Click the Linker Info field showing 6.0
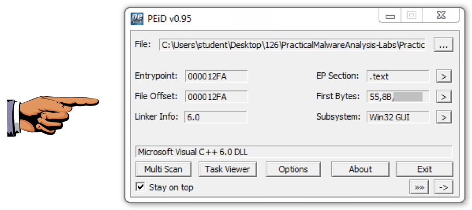This screenshot has width=472, height=210. pyautogui.click(x=216, y=117)
